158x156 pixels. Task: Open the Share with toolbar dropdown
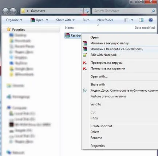coord(65,20)
